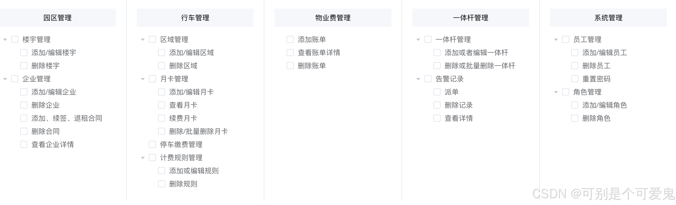This screenshot has height=205, width=676.
Task: Check the 续费月卡 permission
Action: (x=161, y=118)
